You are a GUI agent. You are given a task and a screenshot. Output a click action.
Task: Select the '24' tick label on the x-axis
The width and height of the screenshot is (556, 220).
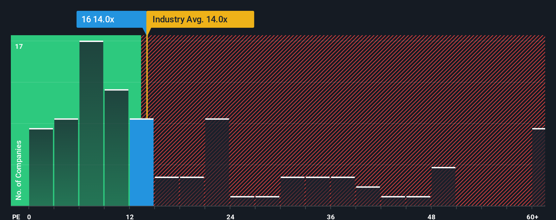(231, 217)
